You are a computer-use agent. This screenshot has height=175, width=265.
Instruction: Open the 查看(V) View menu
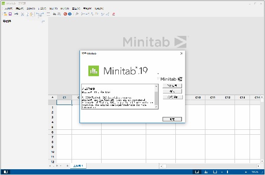pos(76,8)
